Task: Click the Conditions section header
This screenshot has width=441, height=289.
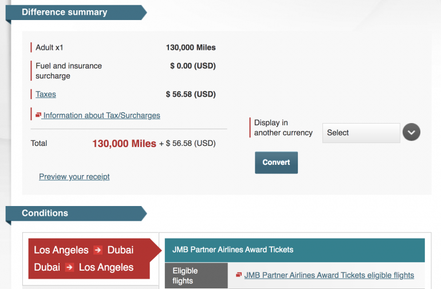Action: (45, 213)
